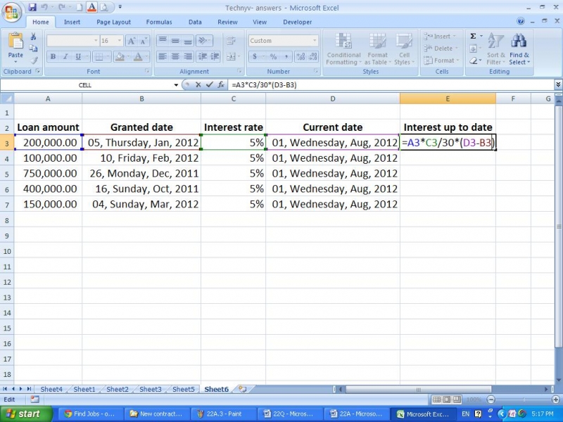This screenshot has height=422, width=563.
Task: Click the horizontal scrollbar thumb
Action: [417, 389]
